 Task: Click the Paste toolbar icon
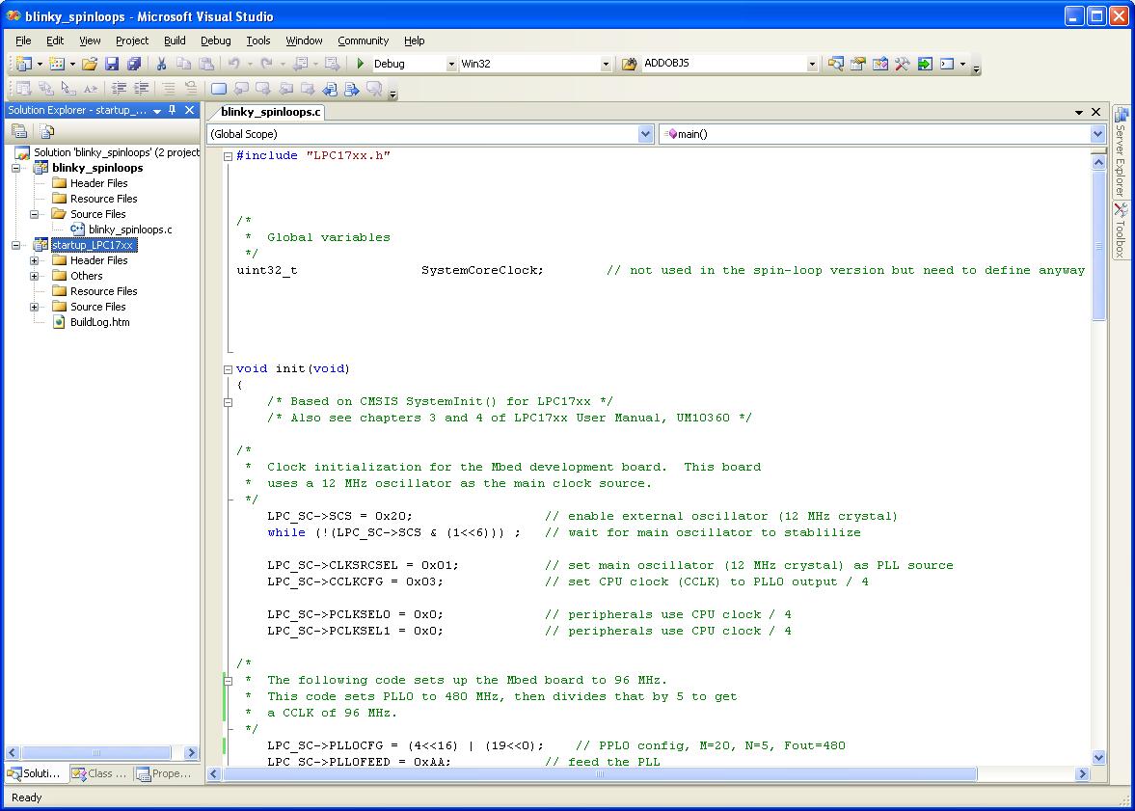coord(207,64)
